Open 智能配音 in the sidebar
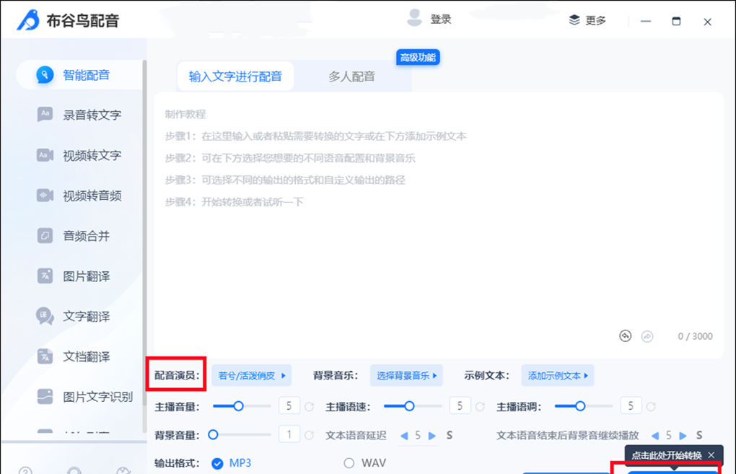The image size is (736, 474). (80, 74)
